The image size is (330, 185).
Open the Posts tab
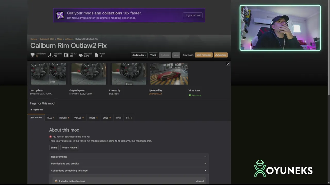point(93,118)
